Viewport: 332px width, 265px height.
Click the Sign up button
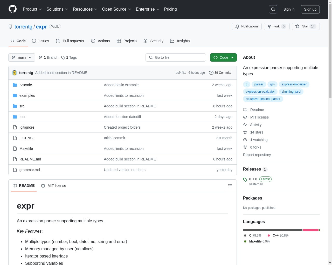click(x=310, y=9)
